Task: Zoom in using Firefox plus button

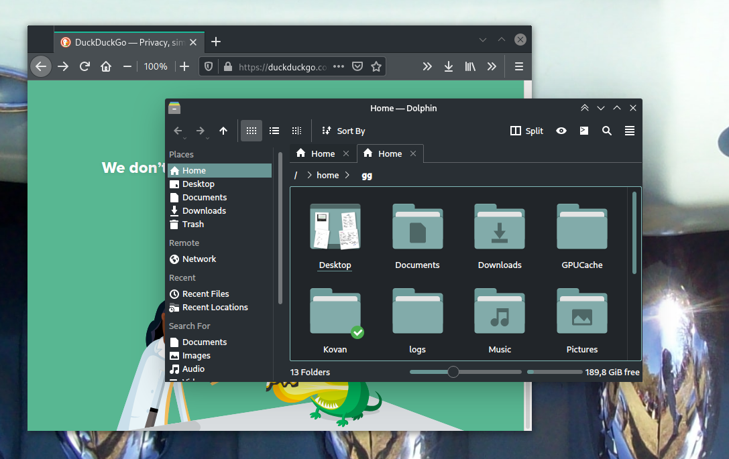Action: [184, 66]
